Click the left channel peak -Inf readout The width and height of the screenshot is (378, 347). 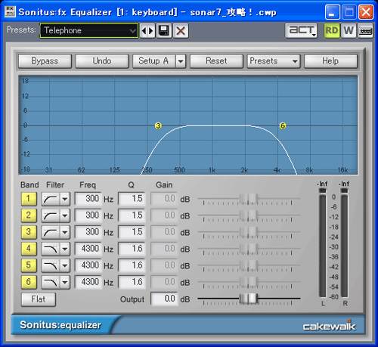(322, 184)
